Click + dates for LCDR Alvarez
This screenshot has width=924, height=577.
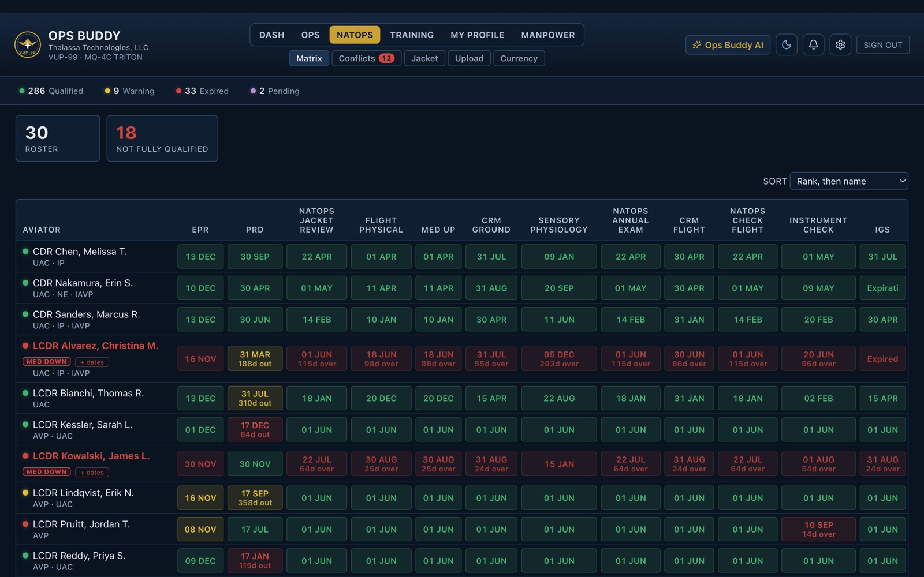[92, 362]
